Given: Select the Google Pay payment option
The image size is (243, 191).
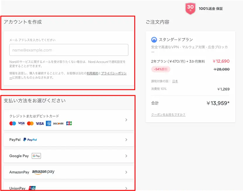Looking at the screenshot, I should [x=69, y=156].
